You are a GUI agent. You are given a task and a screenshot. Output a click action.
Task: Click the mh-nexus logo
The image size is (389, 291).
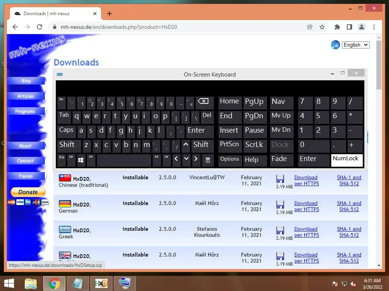pyautogui.click(x=37, y=47)
